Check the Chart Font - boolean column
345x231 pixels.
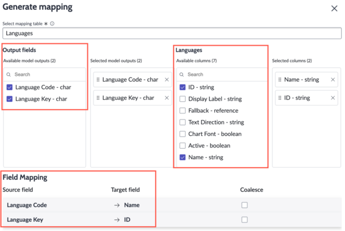click(x=183, y=133)
